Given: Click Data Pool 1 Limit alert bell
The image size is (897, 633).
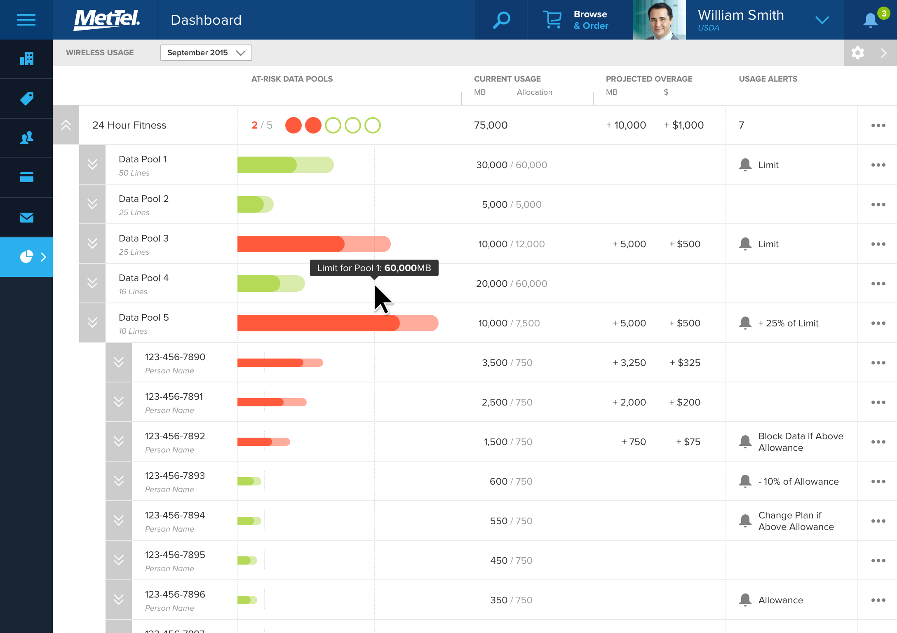Looking at the screenshot, I should coord(745,165).
